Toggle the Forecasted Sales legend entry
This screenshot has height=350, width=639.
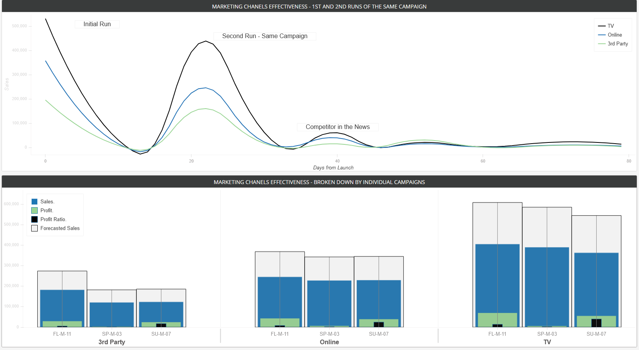[x=55, y=228]
